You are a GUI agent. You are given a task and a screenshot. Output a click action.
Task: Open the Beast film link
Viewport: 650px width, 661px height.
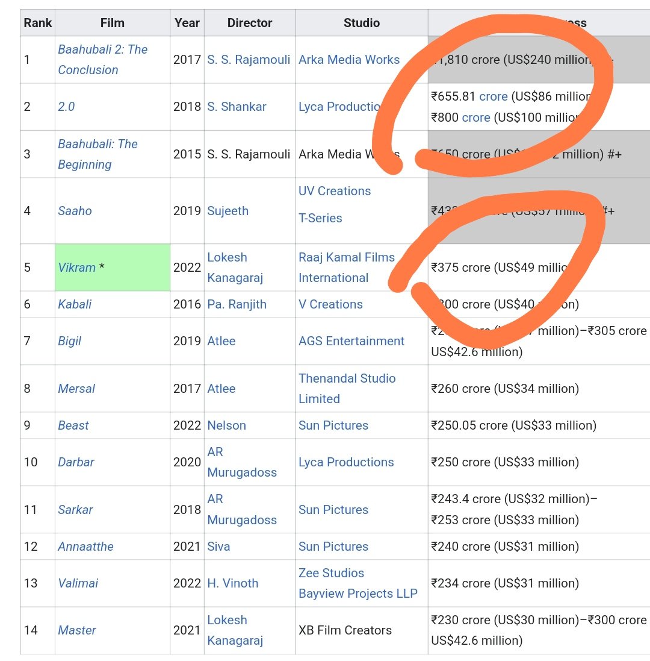(73, 425)
